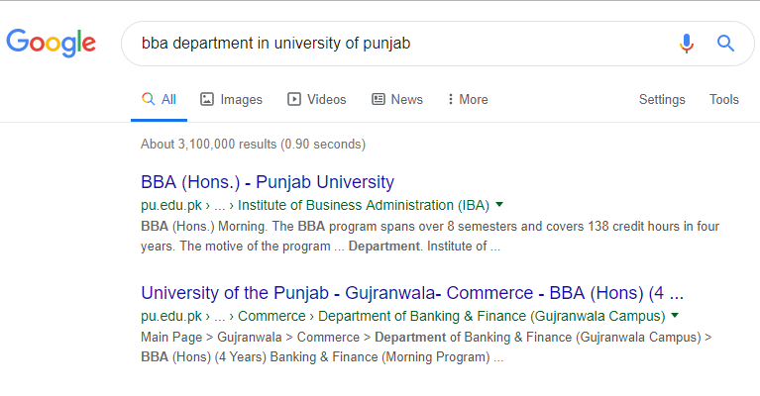Switch to the News results tab

point(406,99)
